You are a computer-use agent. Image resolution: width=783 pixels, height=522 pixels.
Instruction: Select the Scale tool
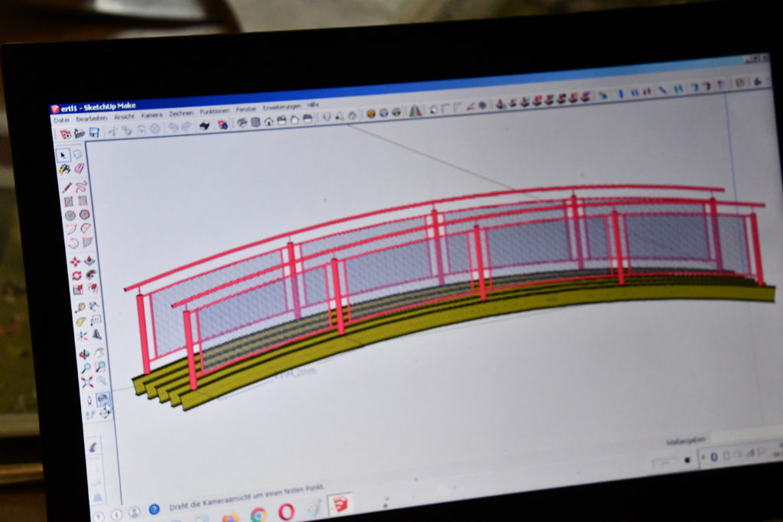(78, 290)
